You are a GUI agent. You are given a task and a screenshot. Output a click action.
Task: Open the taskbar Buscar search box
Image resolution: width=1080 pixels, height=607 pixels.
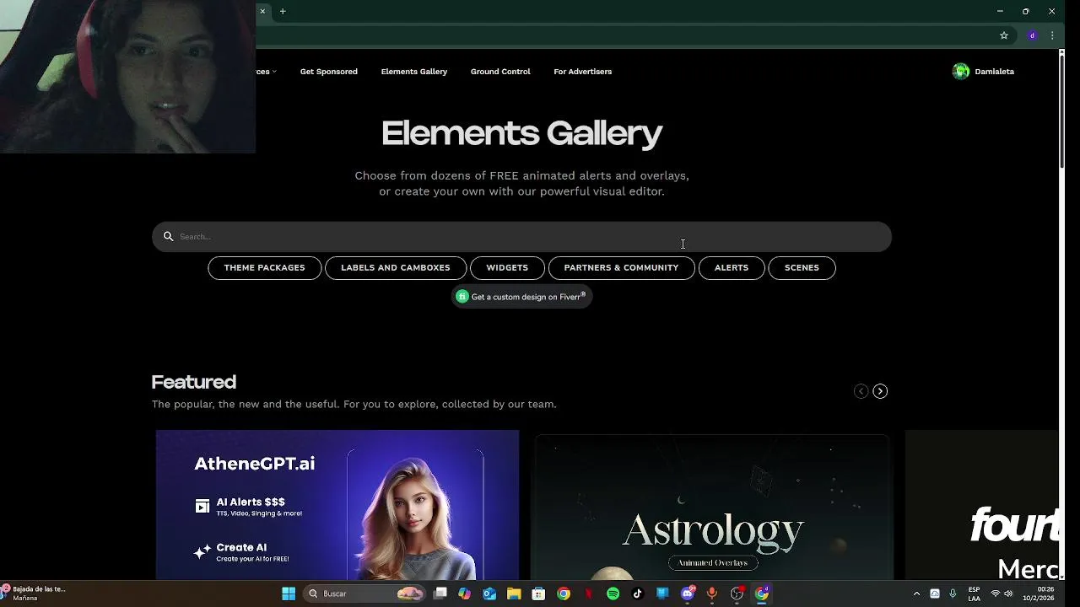pyautogui.click(x=364, y=594)
